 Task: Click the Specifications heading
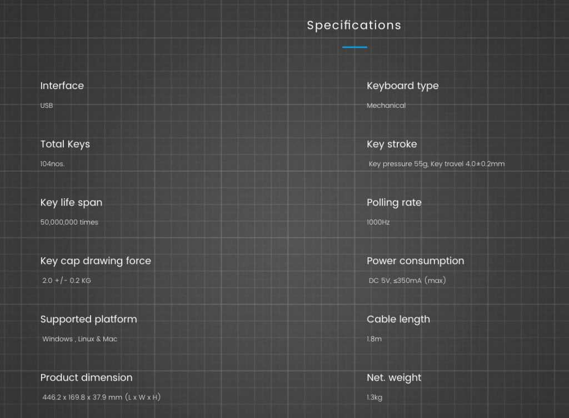point(354,25)
